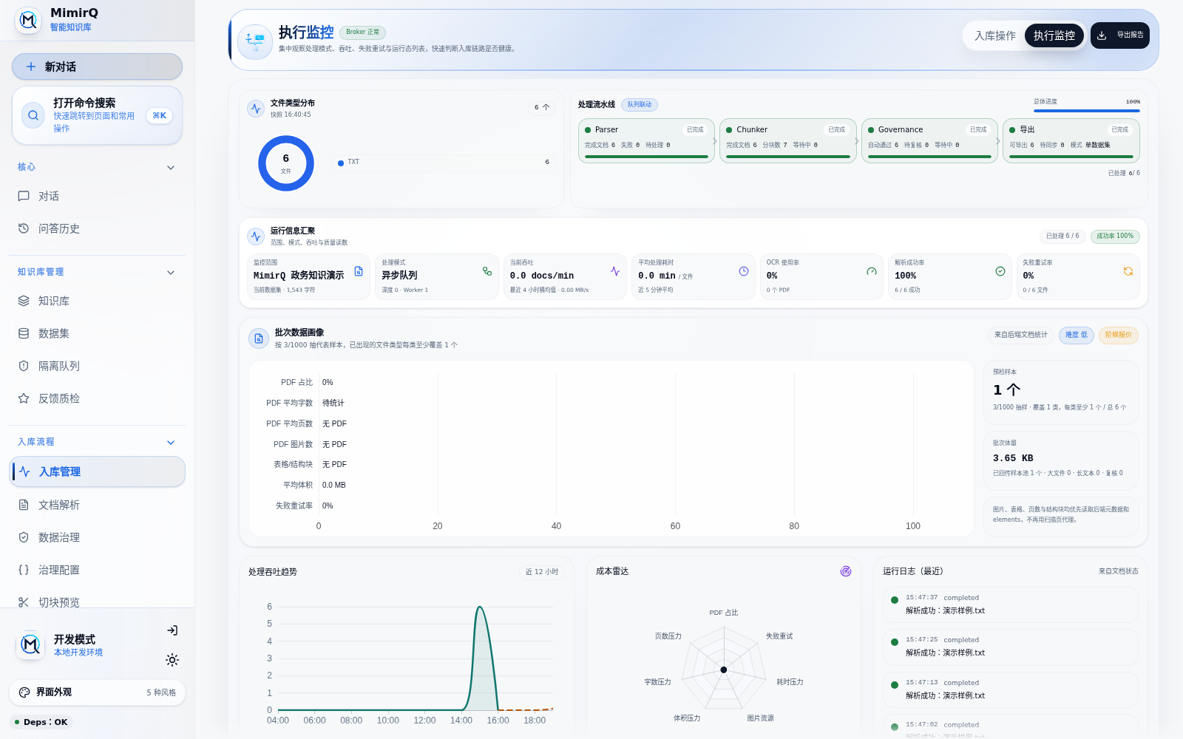This screenshot has width=1183, height=739.
Task: Click the 总体进度 progress bar
Action: coord(1086,111)
